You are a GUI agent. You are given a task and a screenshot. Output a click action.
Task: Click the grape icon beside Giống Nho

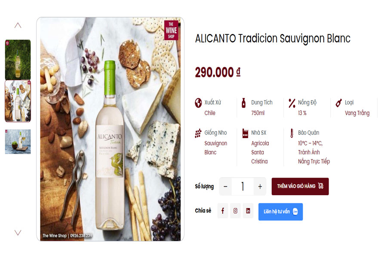pos(198,133)
